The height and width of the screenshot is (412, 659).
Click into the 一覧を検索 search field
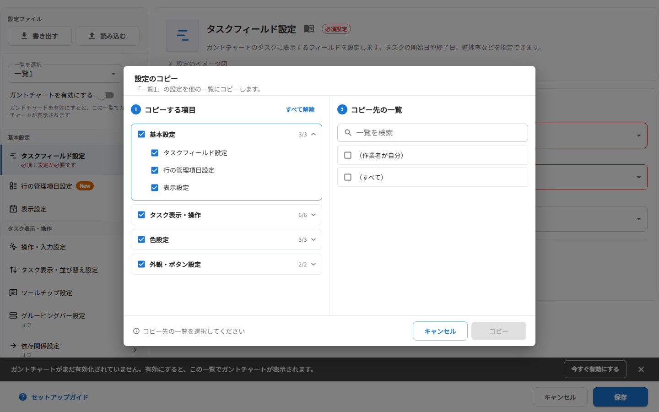(432, 133)
